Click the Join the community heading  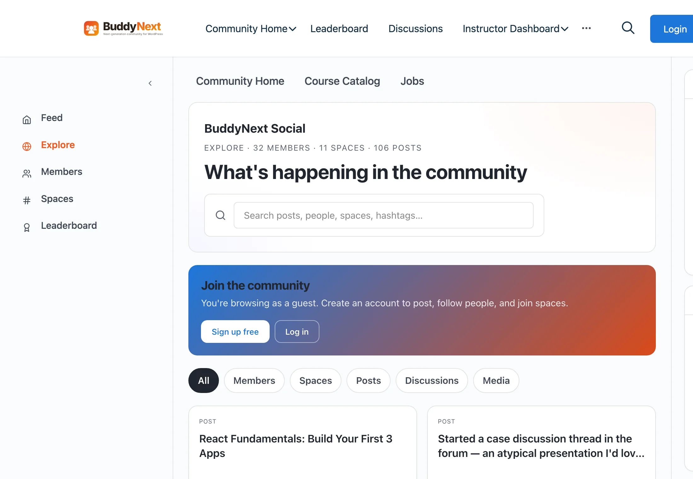[x=255, y=286]
